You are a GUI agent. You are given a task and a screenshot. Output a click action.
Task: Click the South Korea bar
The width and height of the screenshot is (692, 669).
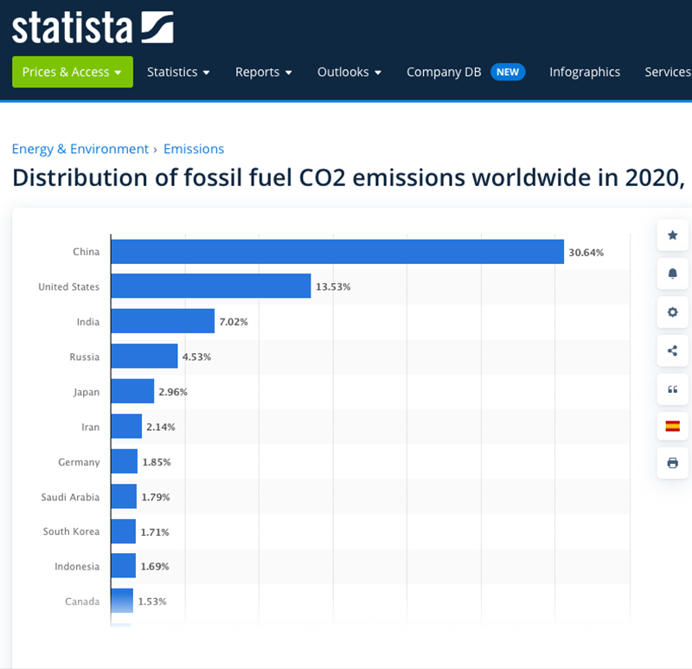pos(123,531)
